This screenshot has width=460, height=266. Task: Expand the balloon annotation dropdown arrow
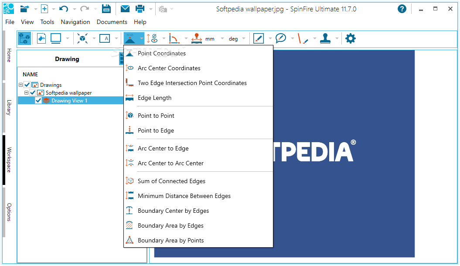click(292, 38)
